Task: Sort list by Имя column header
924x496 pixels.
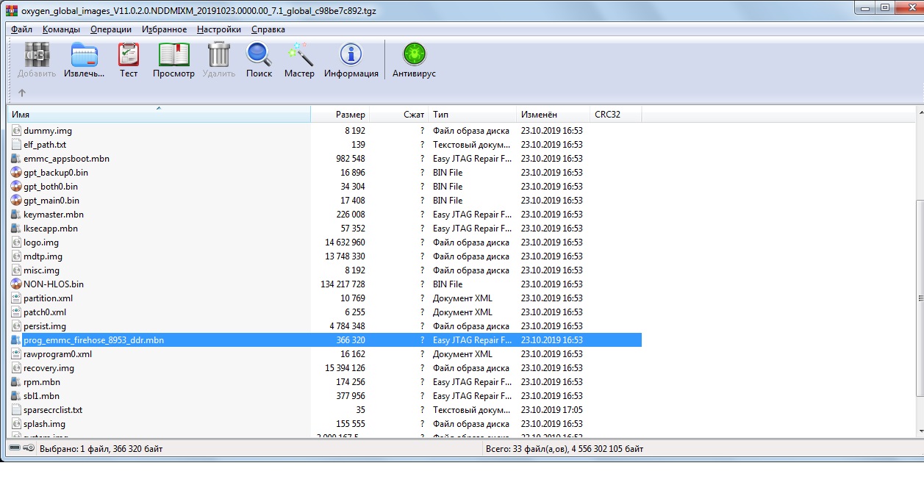Action: 158,115
